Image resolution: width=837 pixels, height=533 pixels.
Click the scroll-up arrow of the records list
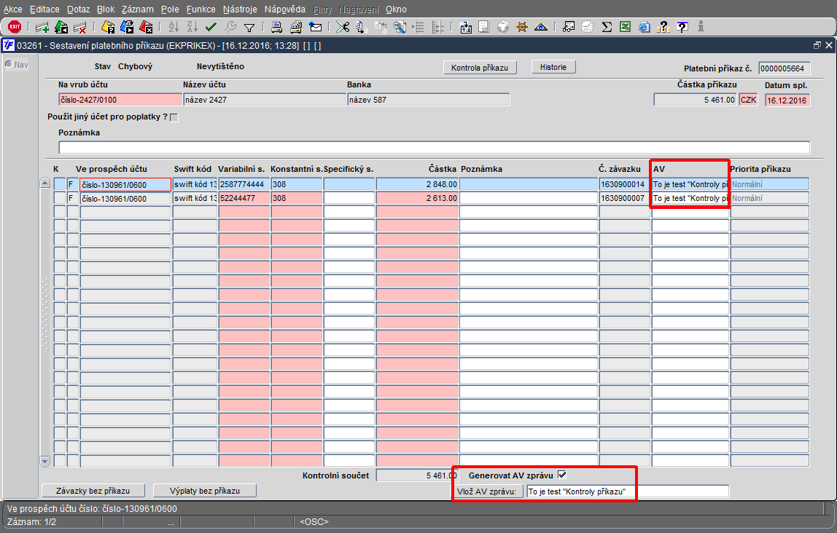pyautogui.click(x=45, y=183)
